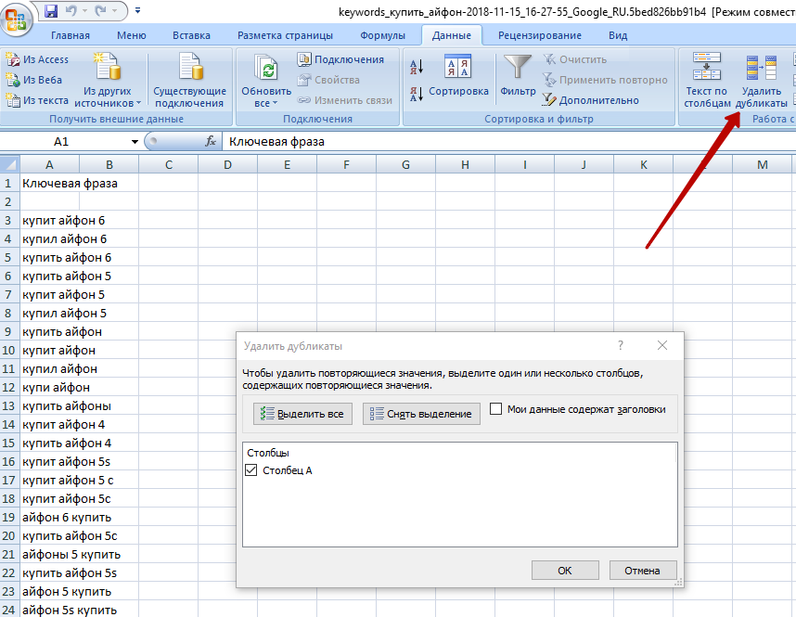Viewport: 796px width, 617px height.
Task: Open the Name Box dropdown arrow
Action: [135, 142]
